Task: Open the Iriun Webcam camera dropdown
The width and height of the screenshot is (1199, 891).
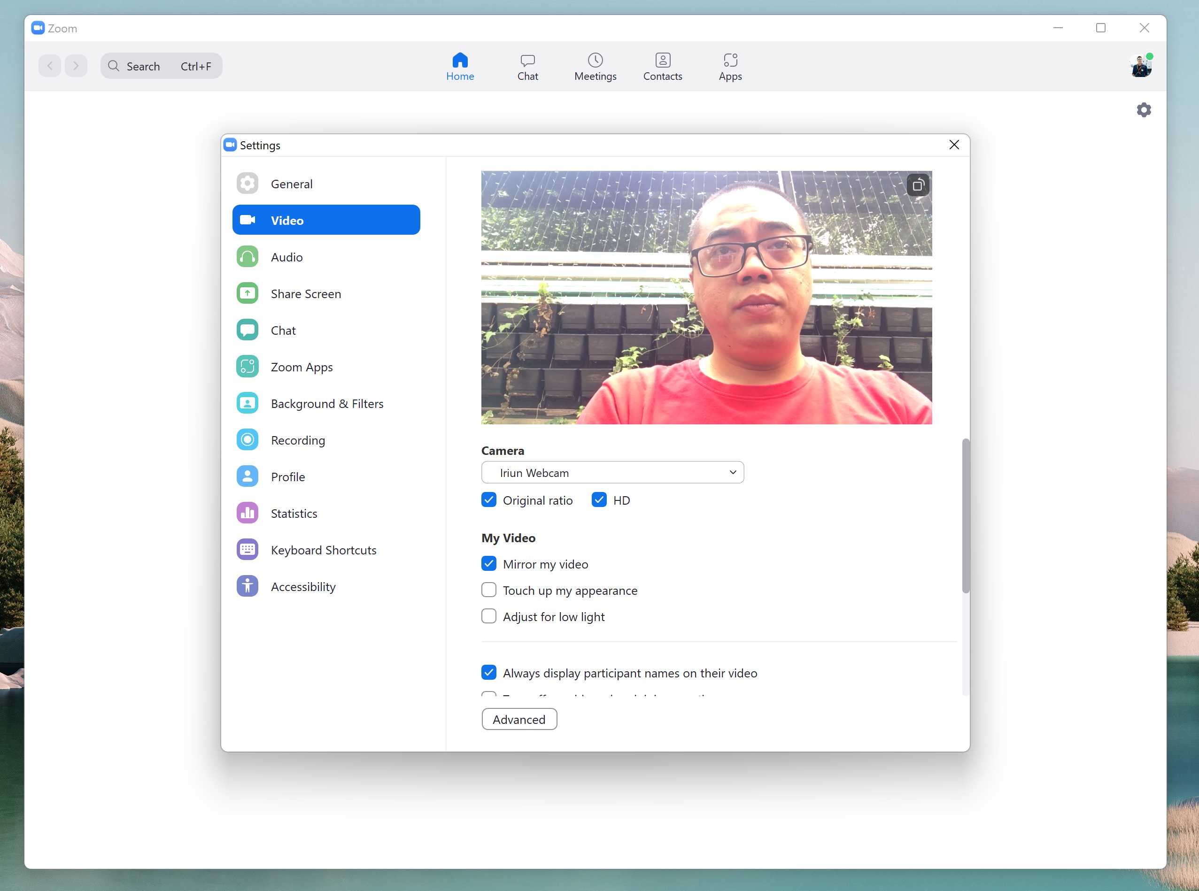Action: (612, 472)
